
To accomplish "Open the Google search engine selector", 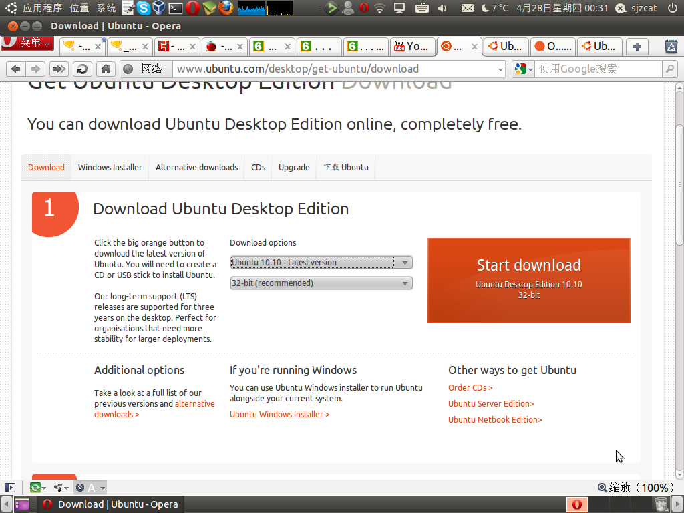I will (524, 69).
